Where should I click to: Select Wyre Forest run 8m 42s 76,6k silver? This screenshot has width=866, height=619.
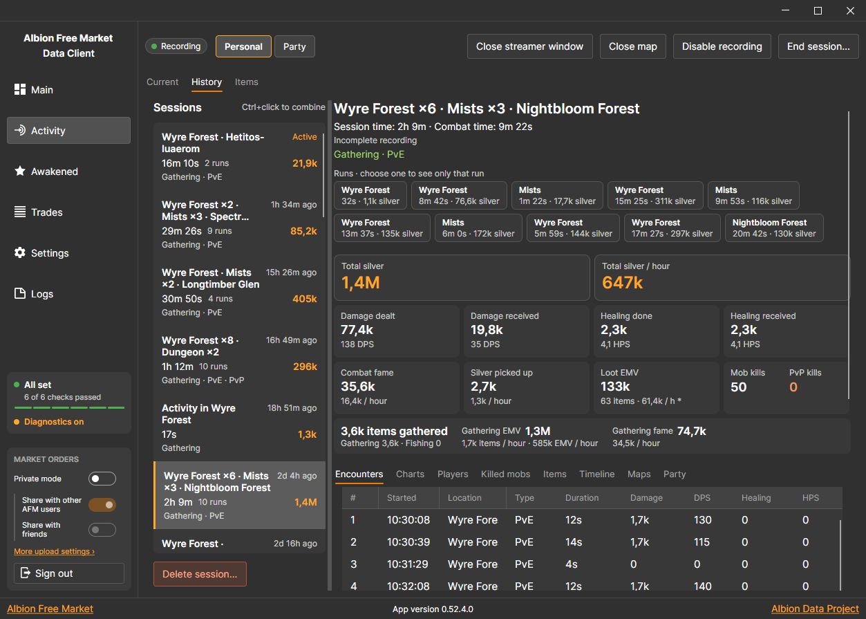[x=459, y=196]
